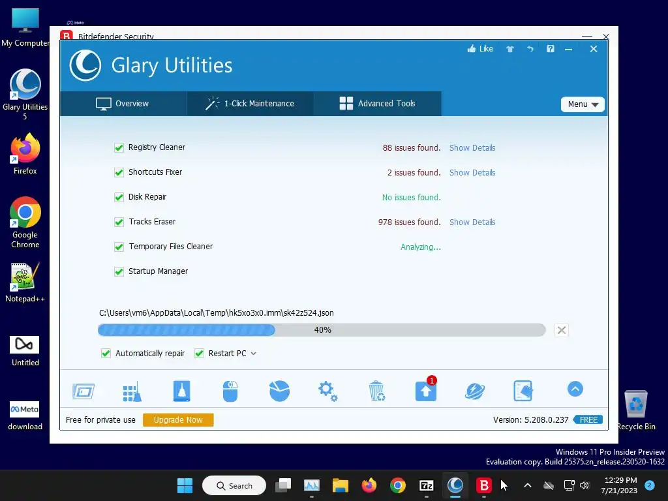
Task: Click taskbar Search box
Action: tap(234, 485)
